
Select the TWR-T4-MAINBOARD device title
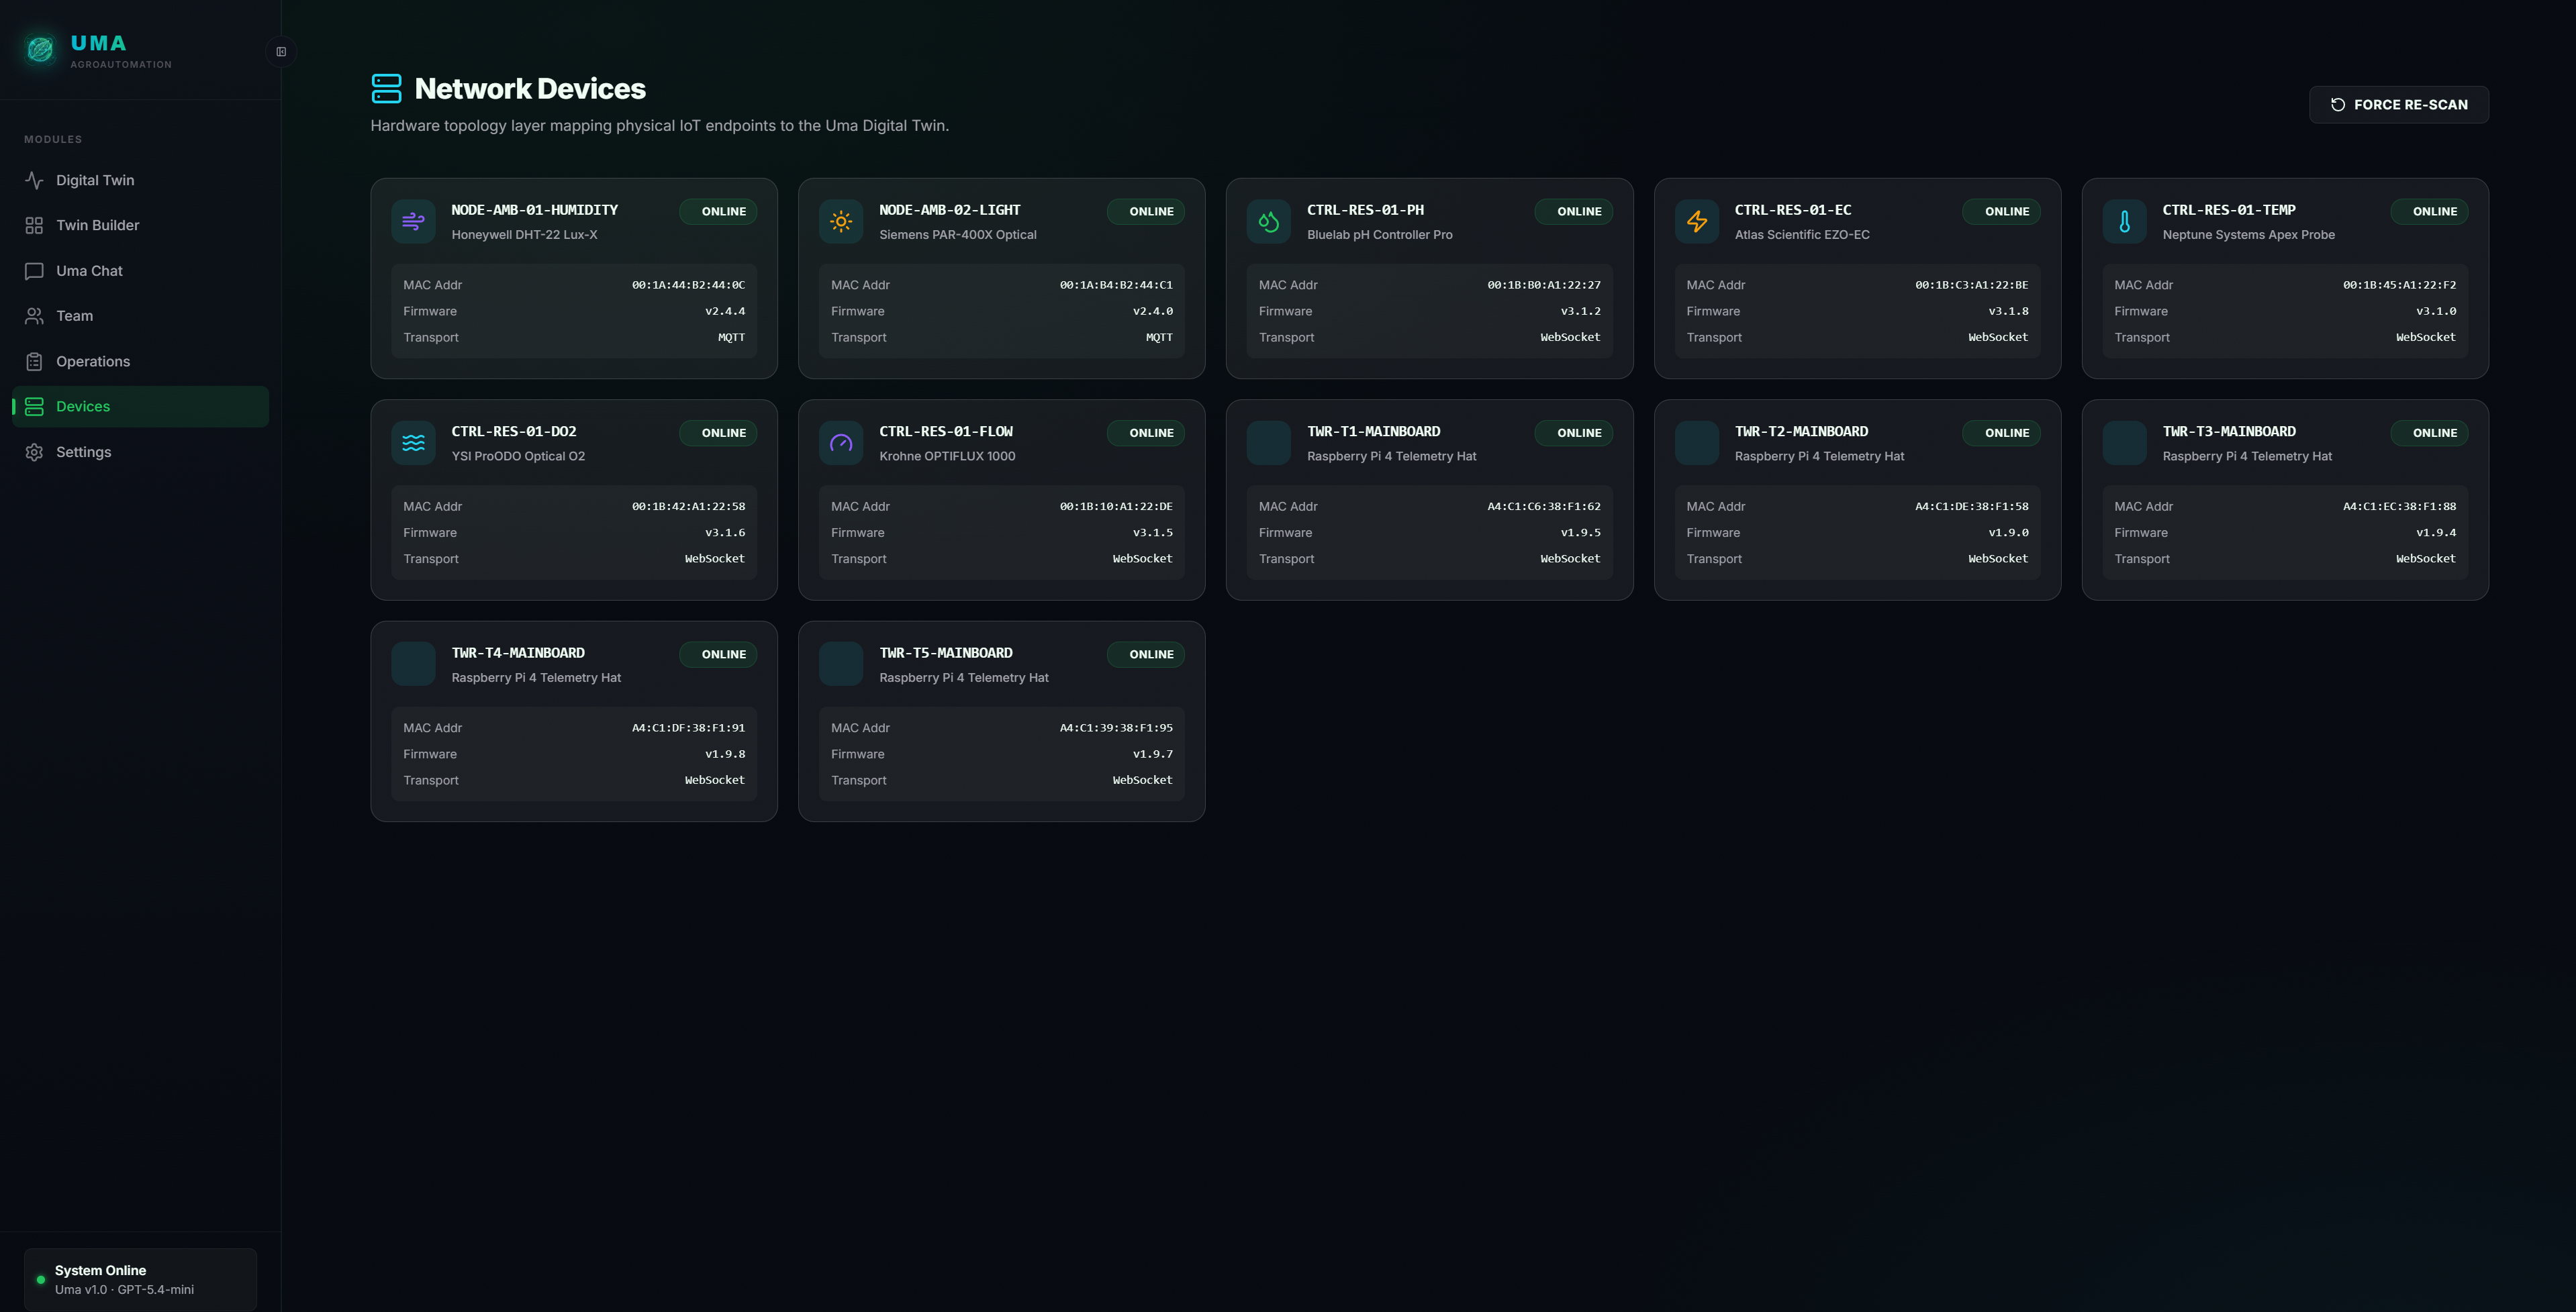[x=518, y=654]
